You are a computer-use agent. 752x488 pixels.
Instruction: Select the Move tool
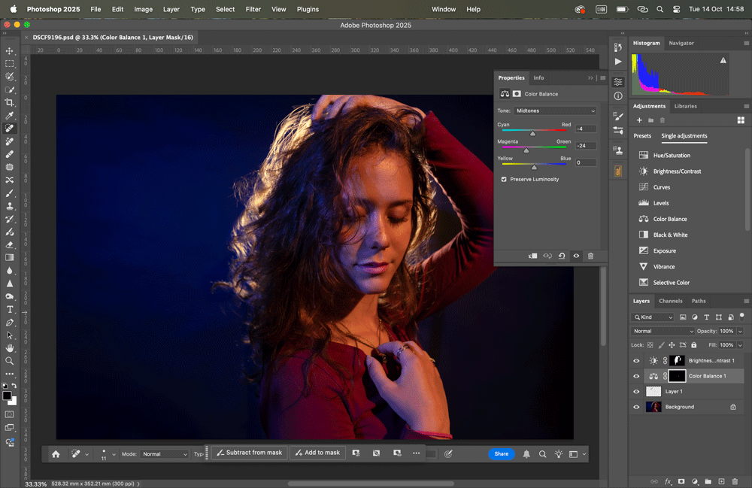pyautogui.click(x=10, y=51)
